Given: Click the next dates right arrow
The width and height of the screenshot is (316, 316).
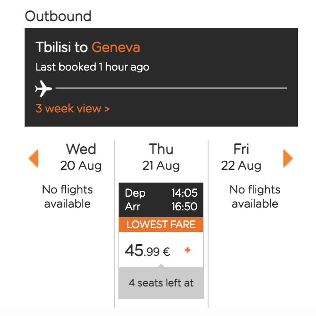Looking at the screenshot, I should coord(288,158).
